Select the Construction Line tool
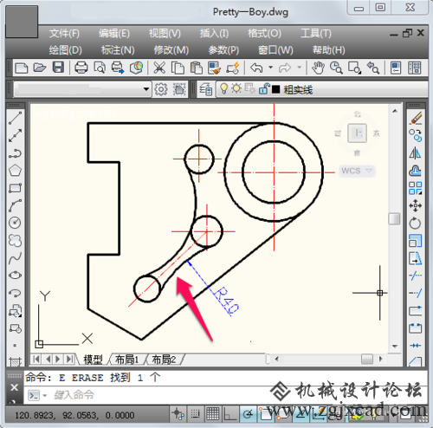Screen dimensions: 433x428 click(15, 135)
